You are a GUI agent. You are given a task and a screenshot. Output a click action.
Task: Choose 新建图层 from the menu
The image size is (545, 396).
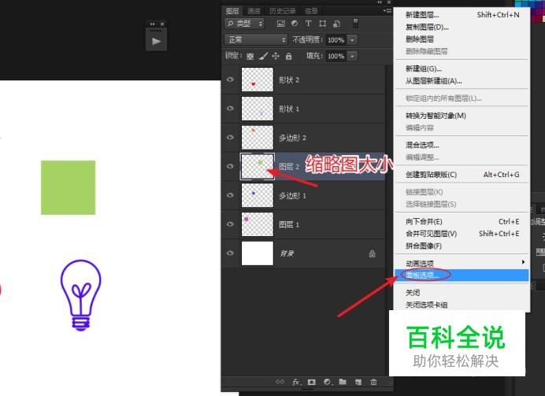(462, 15)
